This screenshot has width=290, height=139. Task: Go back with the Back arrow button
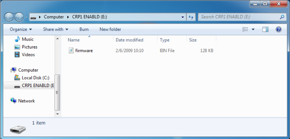[x=9, y=17]
